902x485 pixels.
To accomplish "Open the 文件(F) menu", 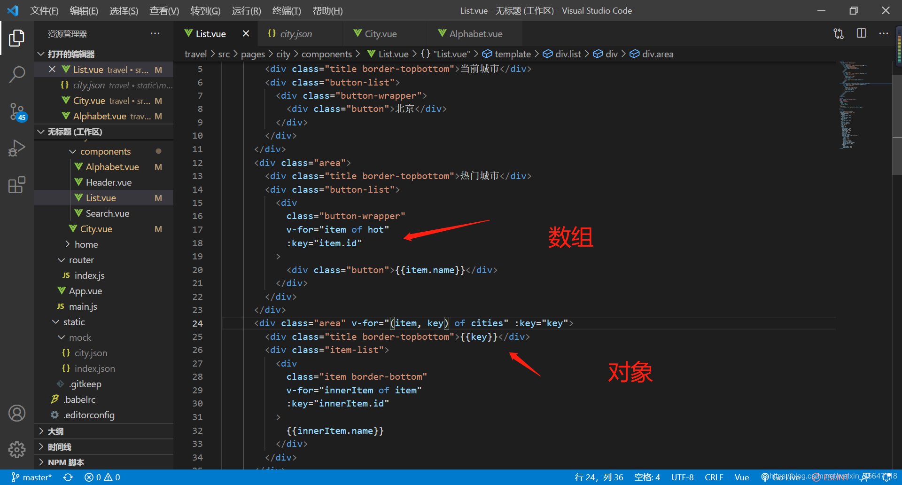I will 44,10.
